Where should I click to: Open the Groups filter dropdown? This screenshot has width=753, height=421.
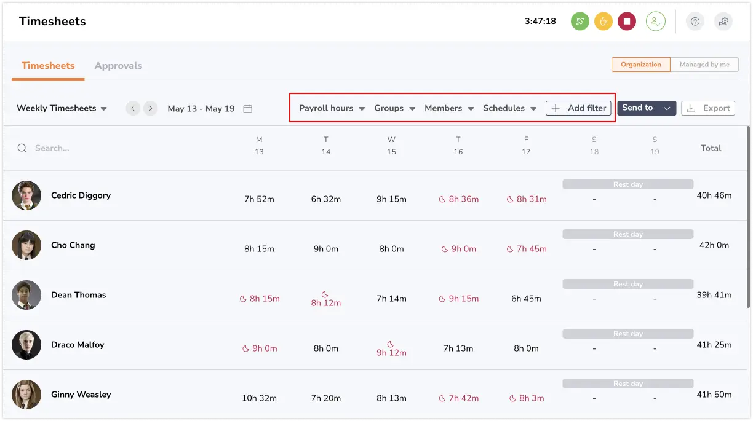394,108
